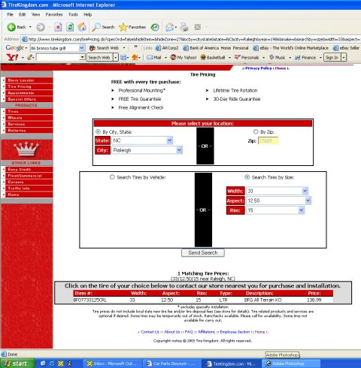Open the View menu
The height and width of the screenshot is (368, 361).
point(36,14)
